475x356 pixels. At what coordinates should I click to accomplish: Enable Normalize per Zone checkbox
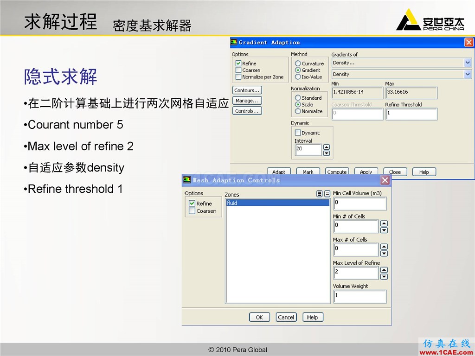click(238, 77)
